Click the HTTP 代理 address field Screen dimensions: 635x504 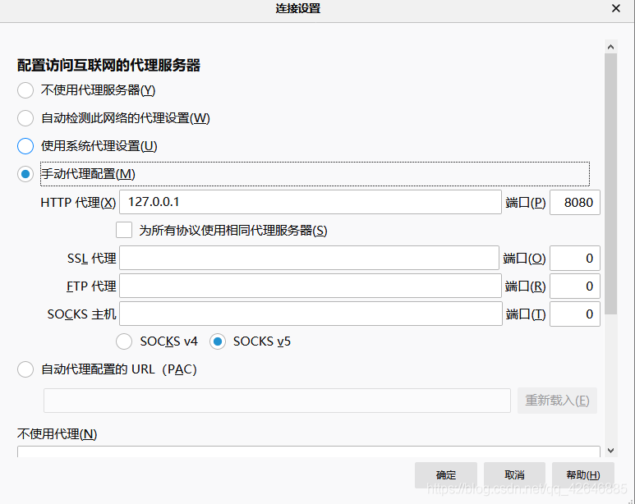[x=311, y=202]
